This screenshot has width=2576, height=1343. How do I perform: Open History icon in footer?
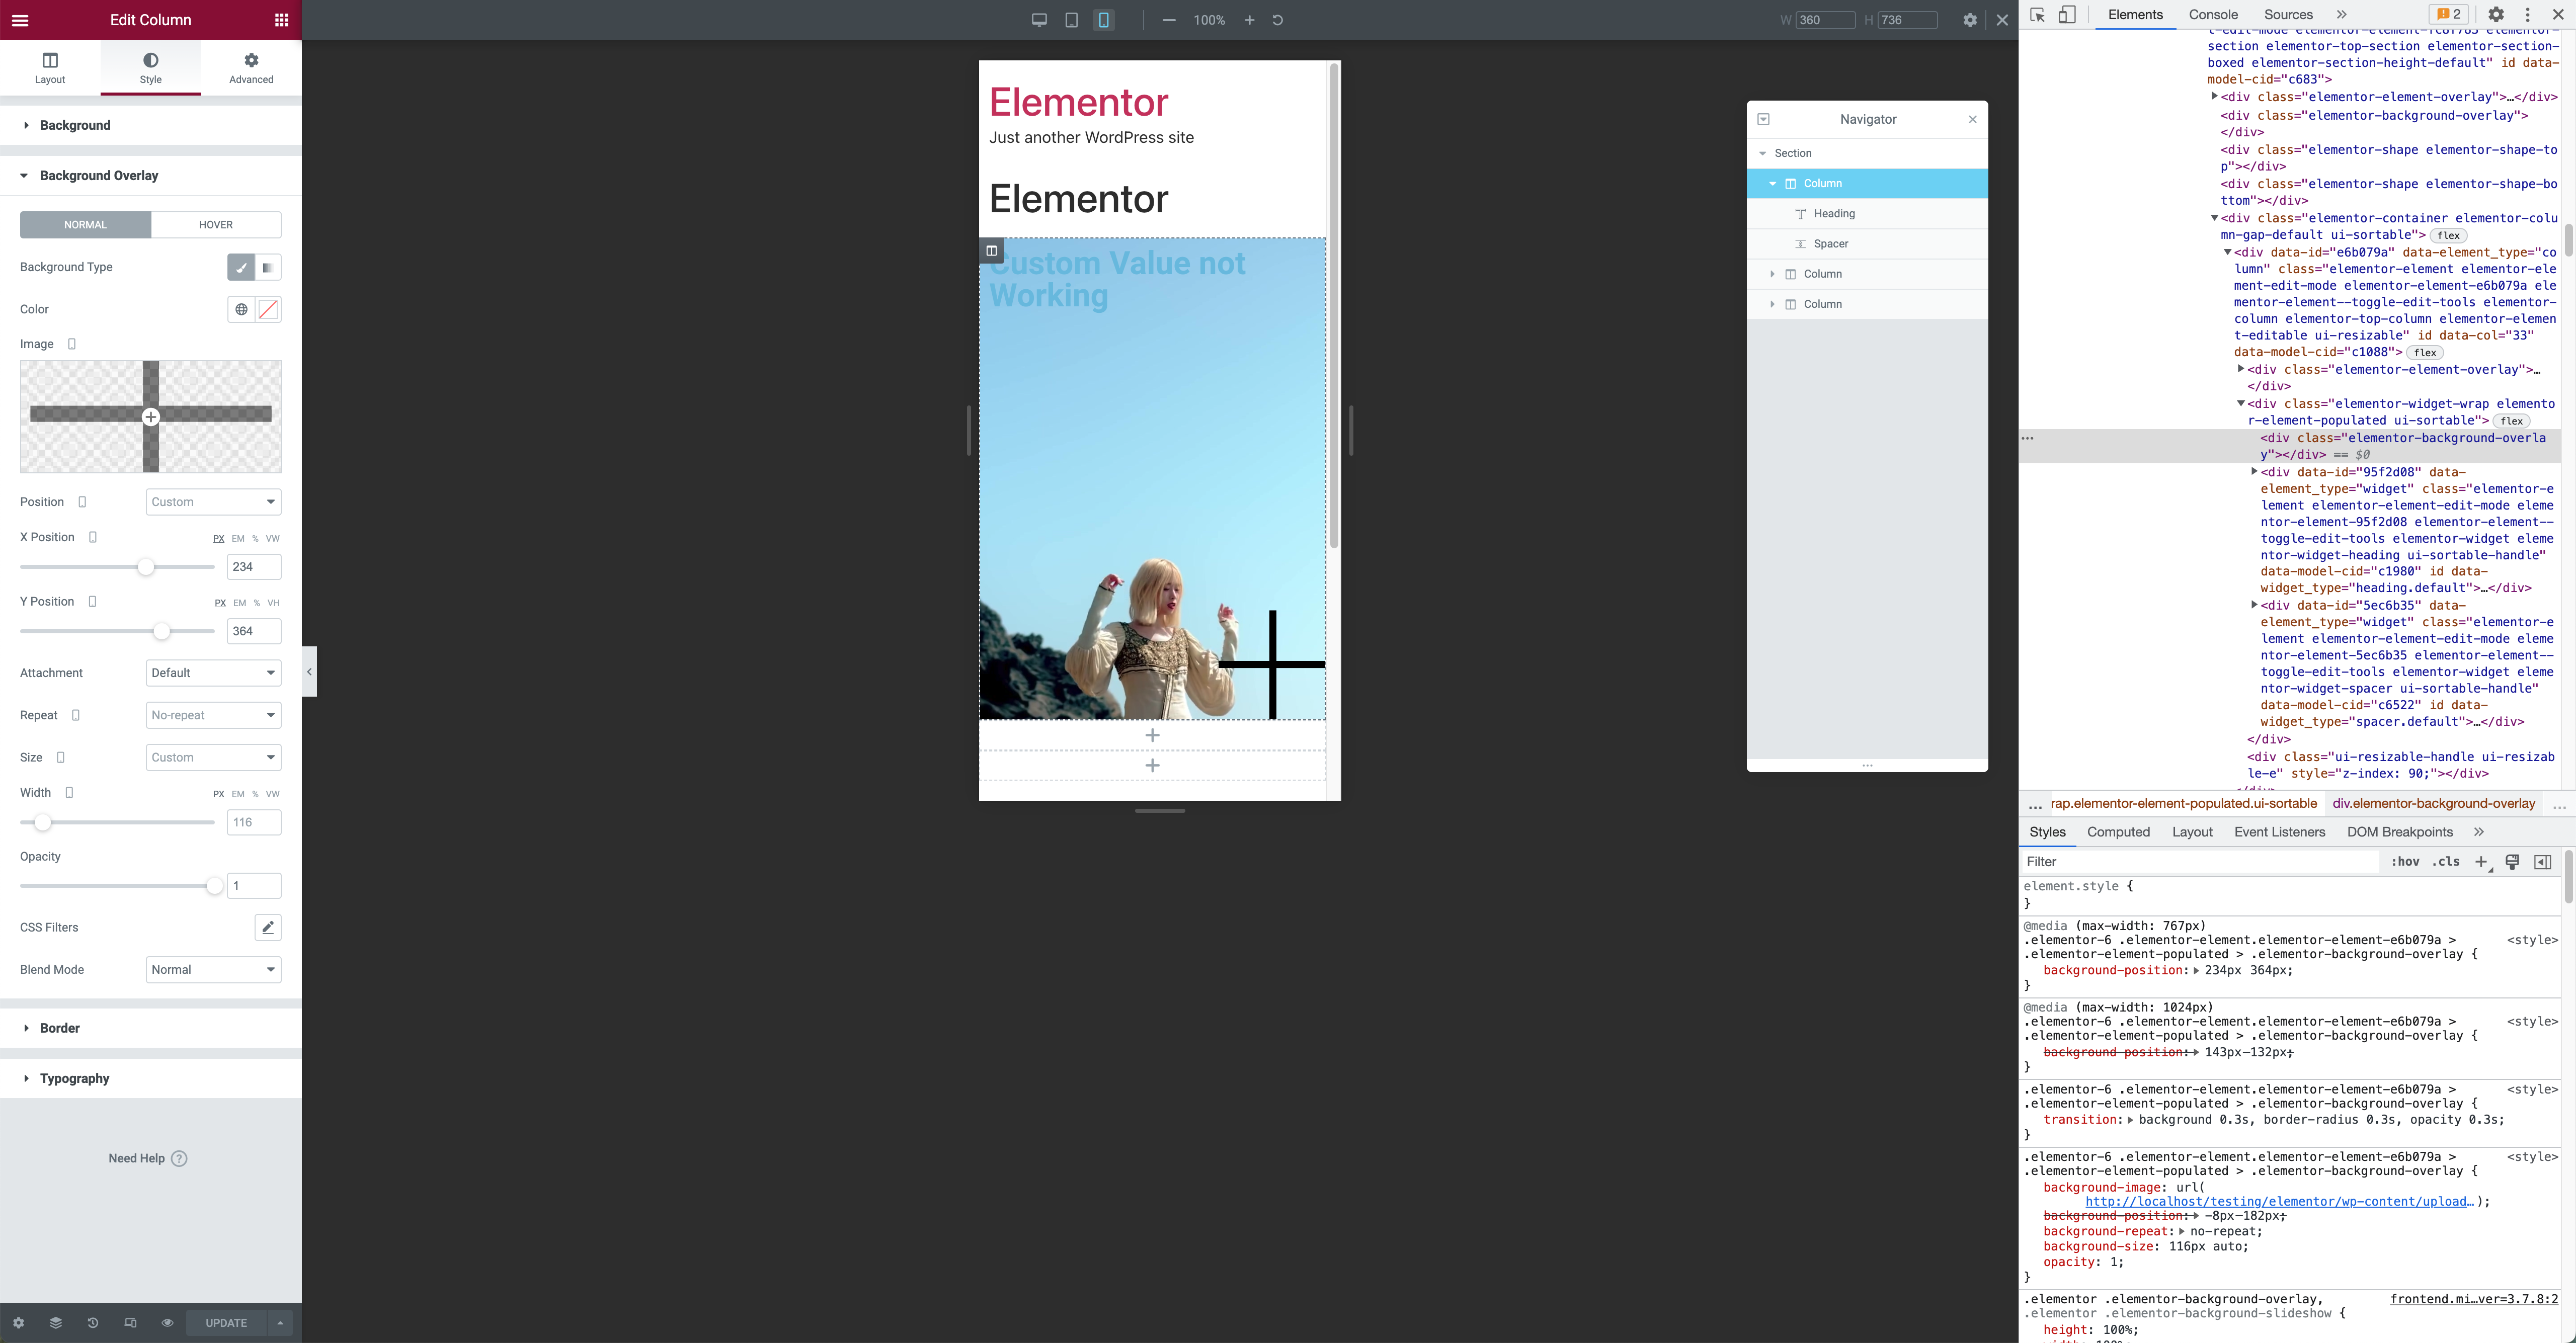coord(93,1323)
